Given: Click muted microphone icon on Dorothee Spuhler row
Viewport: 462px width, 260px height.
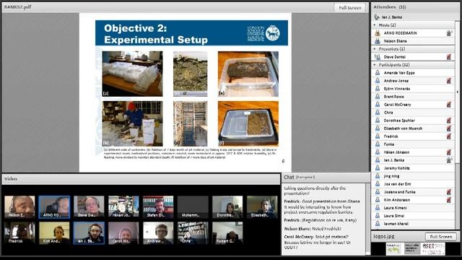Looking at the screenshot, I should (449, 121).
